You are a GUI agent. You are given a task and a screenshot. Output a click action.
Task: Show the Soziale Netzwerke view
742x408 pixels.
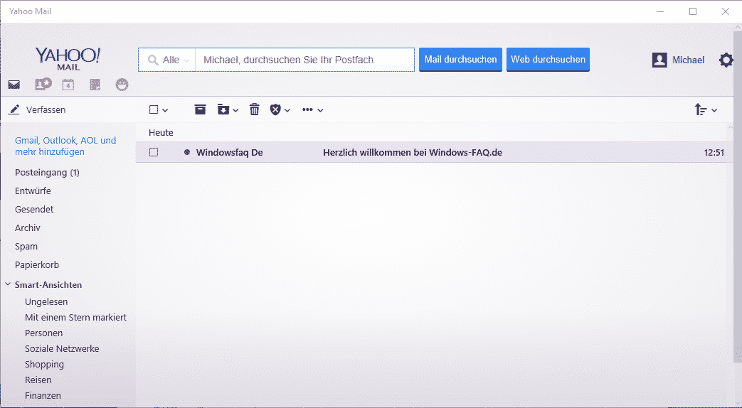tap(62, 348)
